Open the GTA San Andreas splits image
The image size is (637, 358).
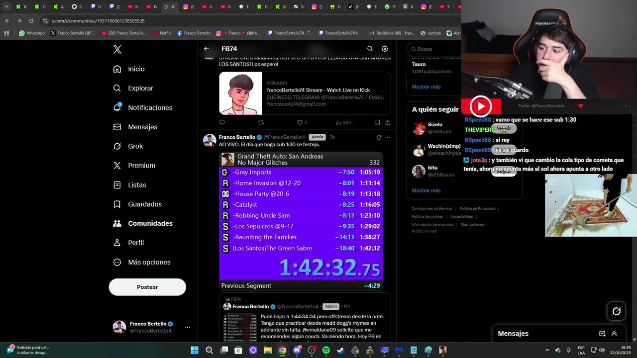point(301,221)
